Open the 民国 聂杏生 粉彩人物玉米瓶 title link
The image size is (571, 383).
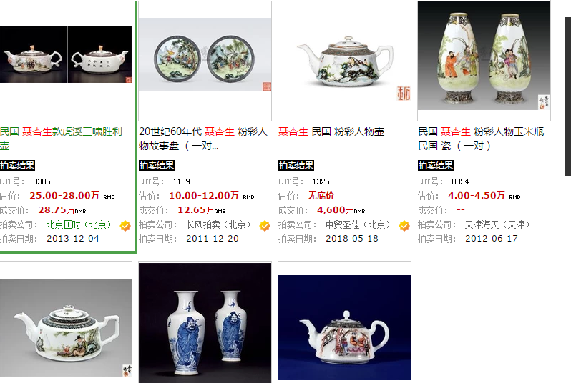click(x=481, y=139)
